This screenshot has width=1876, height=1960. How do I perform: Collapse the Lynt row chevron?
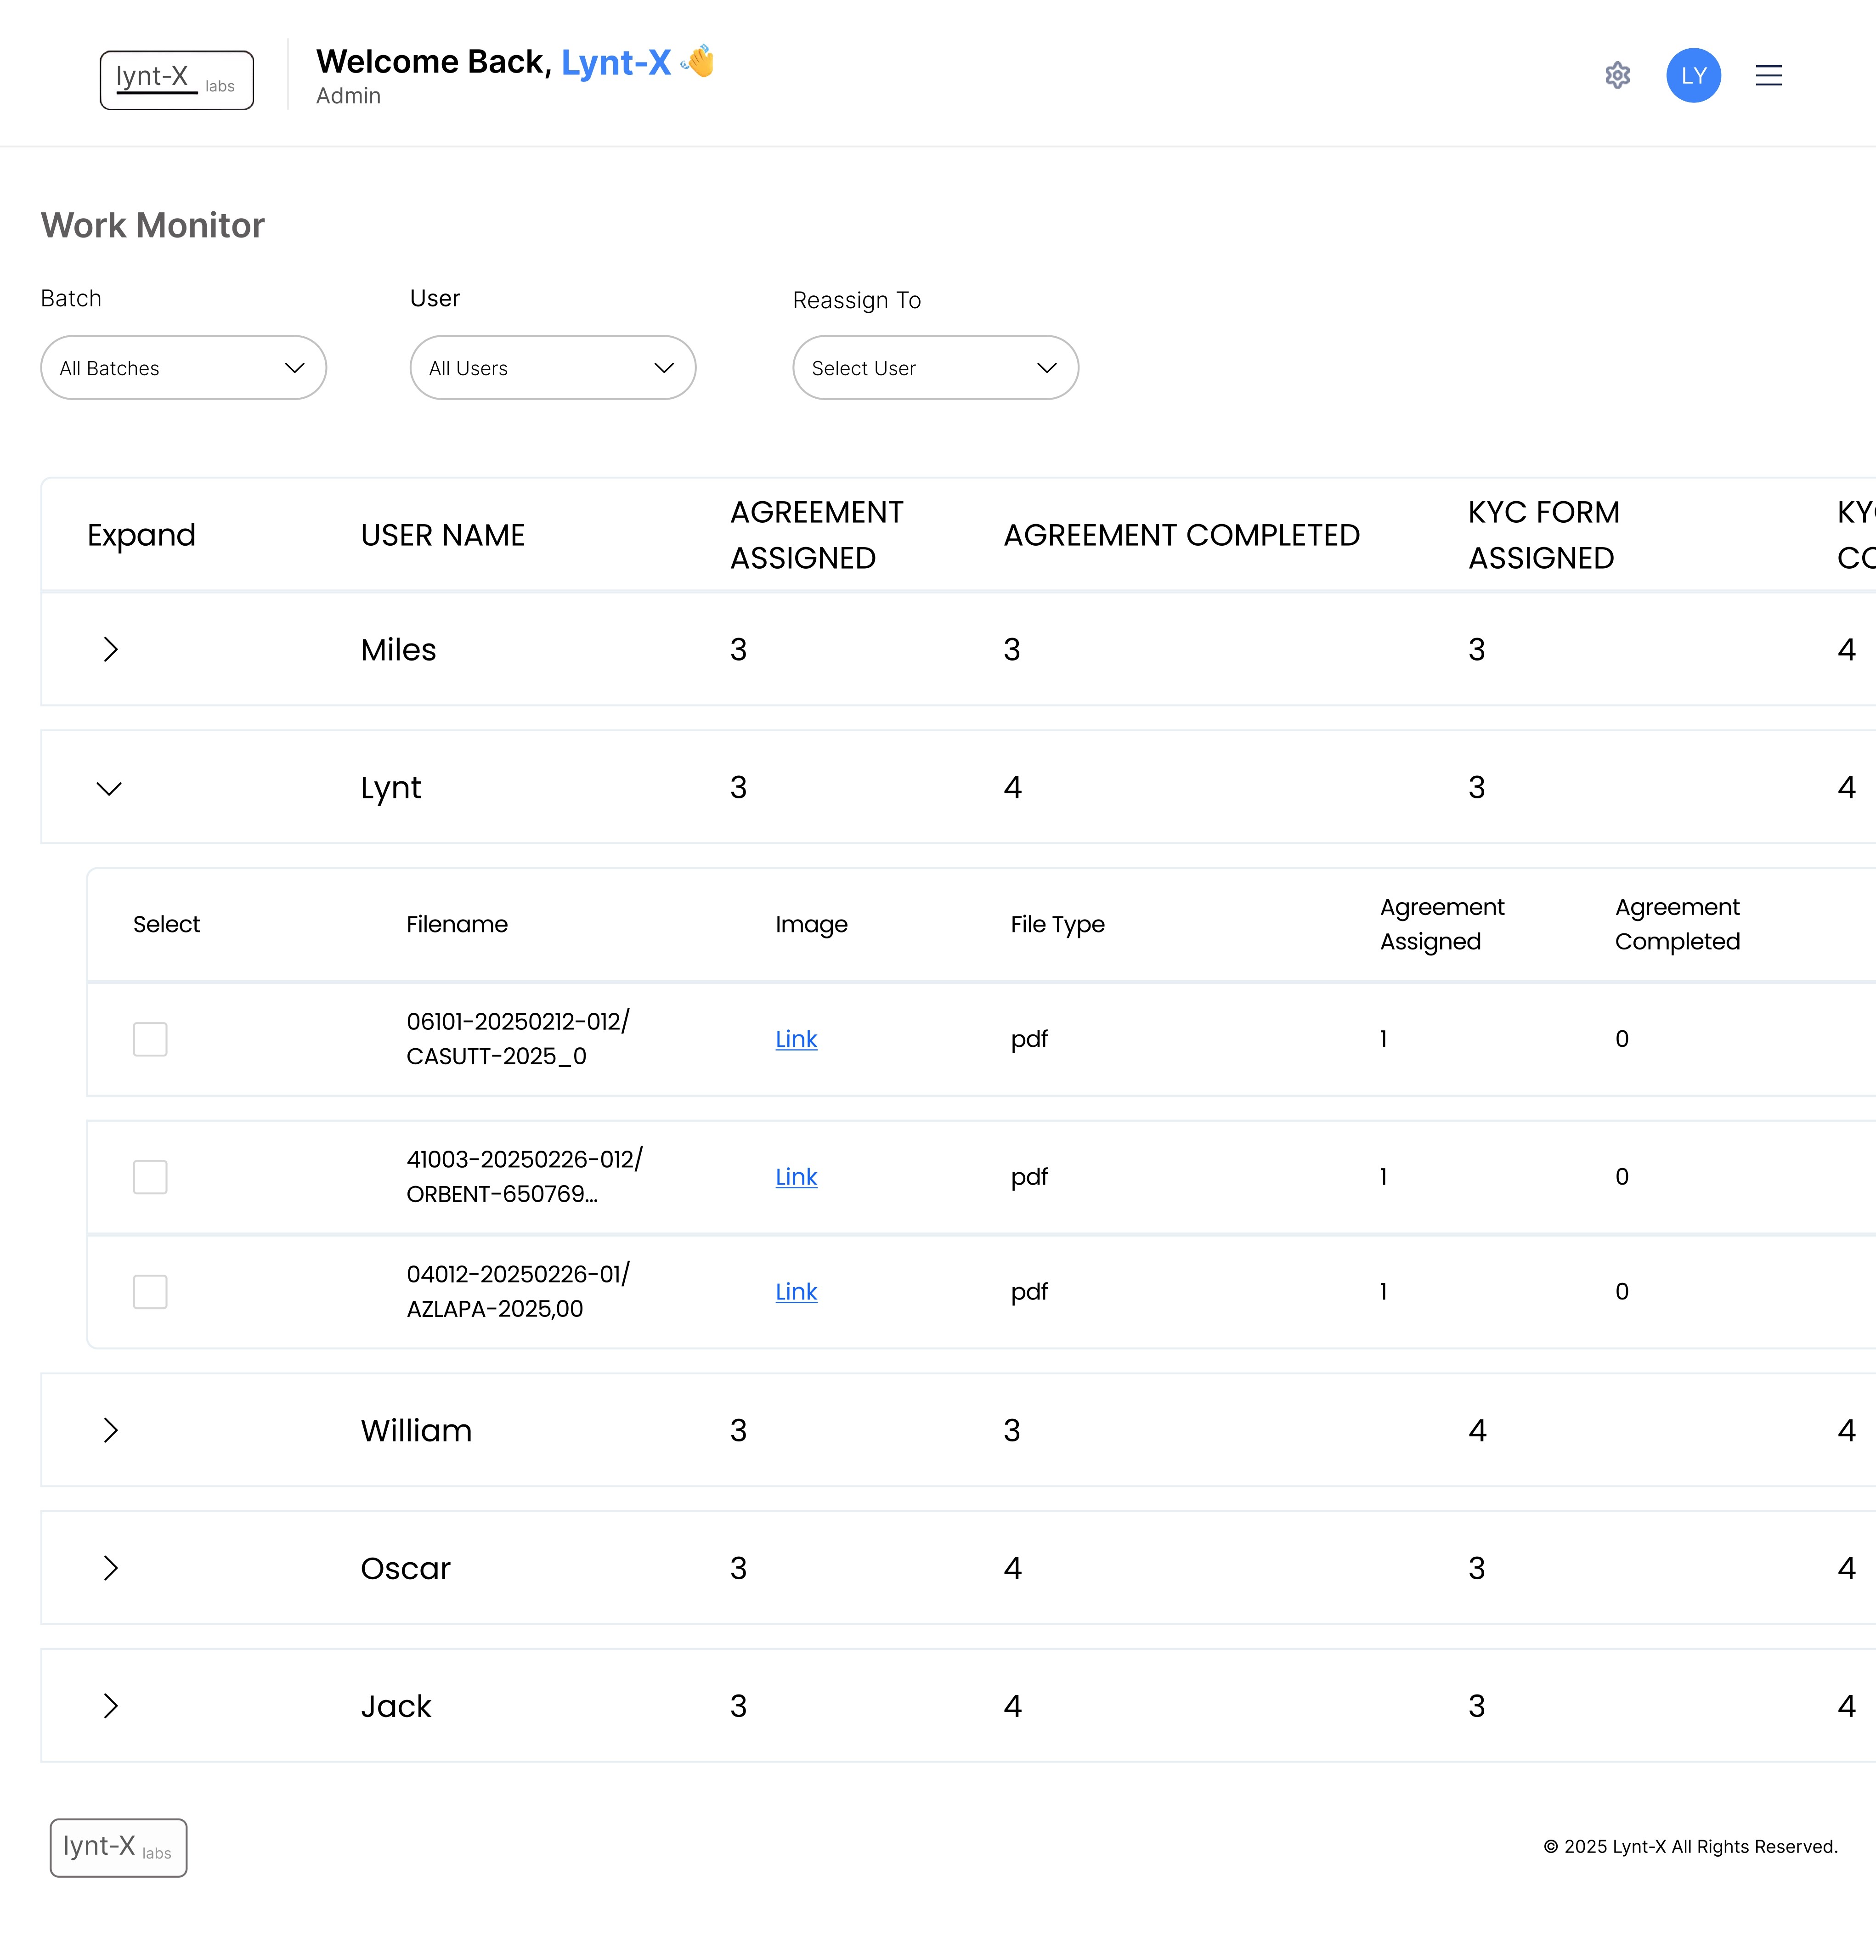[x=109, y=788]
